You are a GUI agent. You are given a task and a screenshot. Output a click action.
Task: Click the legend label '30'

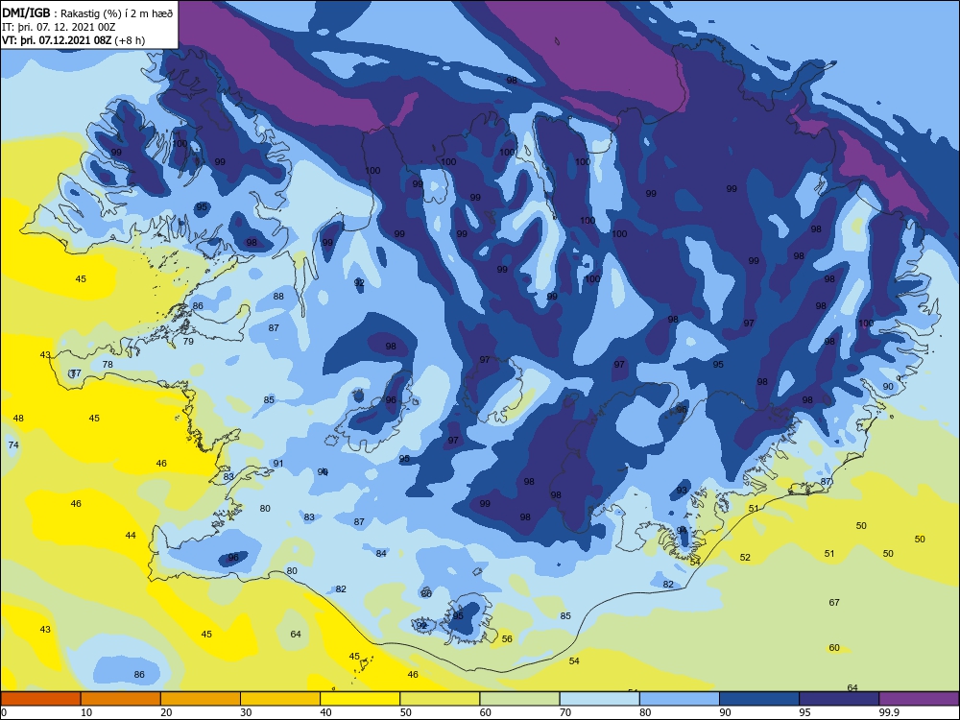(246, 712)
